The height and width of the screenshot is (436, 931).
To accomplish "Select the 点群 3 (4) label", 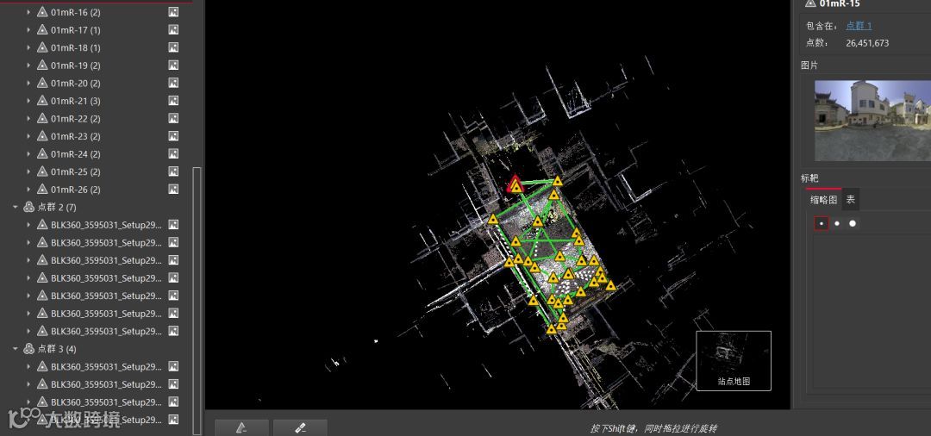I will (57, 349).
